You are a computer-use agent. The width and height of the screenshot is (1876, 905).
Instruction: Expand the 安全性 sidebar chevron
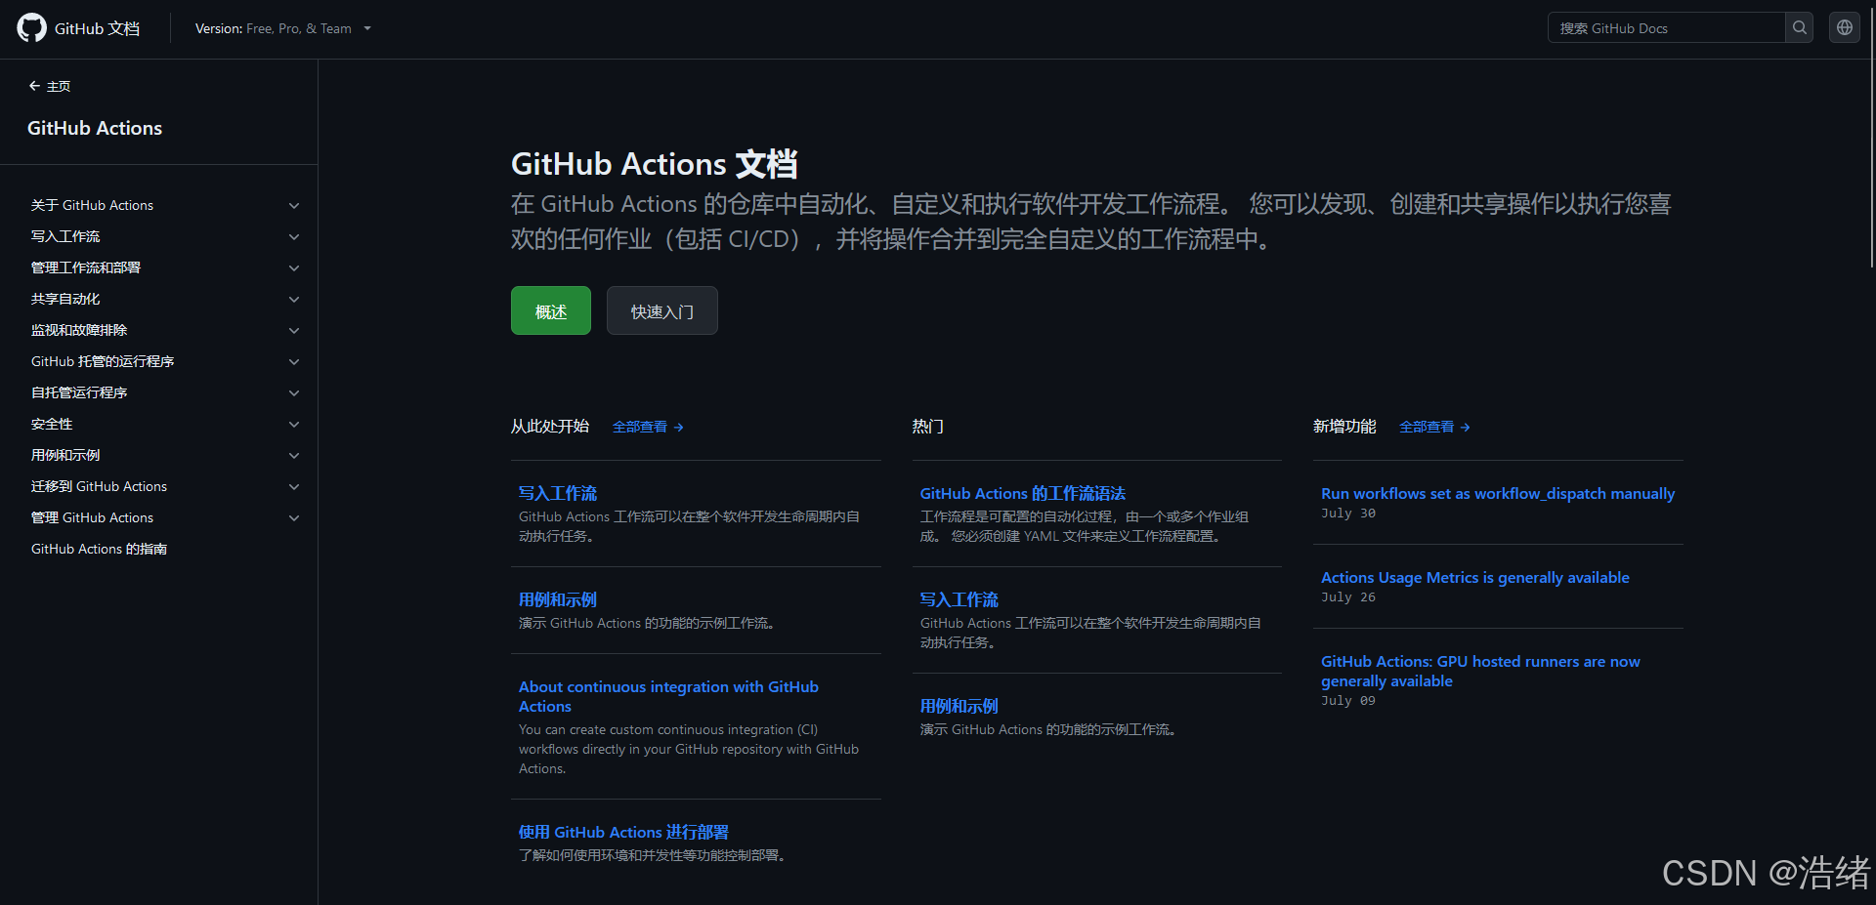pyautogui.click(x=294, y=424)
